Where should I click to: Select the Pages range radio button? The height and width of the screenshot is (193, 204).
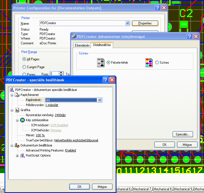coord(24,74)
